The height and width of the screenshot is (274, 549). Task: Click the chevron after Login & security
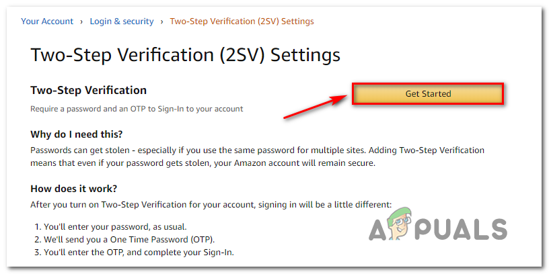click(162, 21)
